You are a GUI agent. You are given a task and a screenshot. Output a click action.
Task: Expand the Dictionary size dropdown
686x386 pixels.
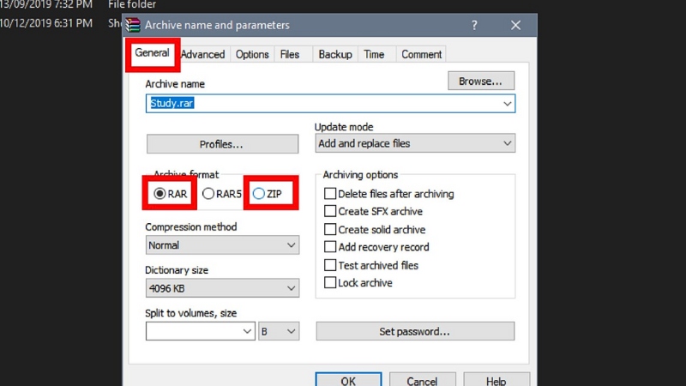tap(222, 288)
